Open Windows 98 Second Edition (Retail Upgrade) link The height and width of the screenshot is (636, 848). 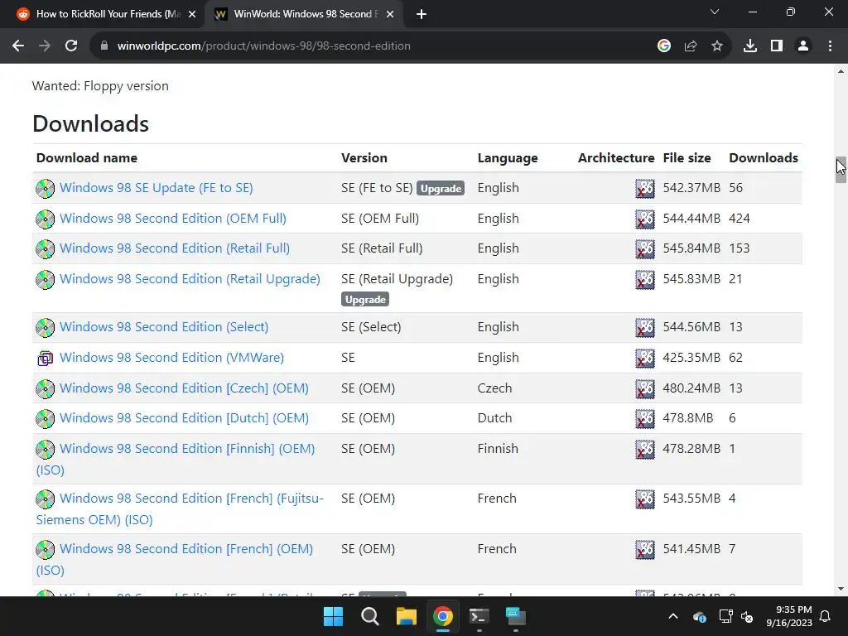click(x=190, y=278)
